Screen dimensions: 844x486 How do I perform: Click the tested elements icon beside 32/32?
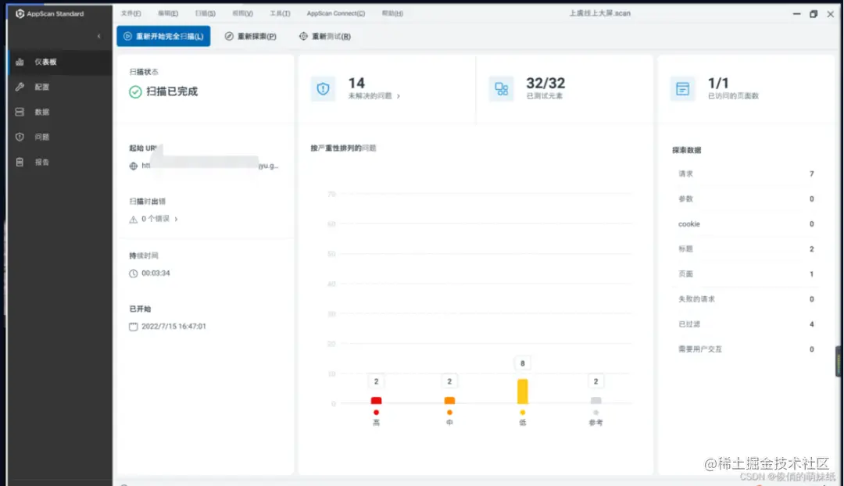501,89
